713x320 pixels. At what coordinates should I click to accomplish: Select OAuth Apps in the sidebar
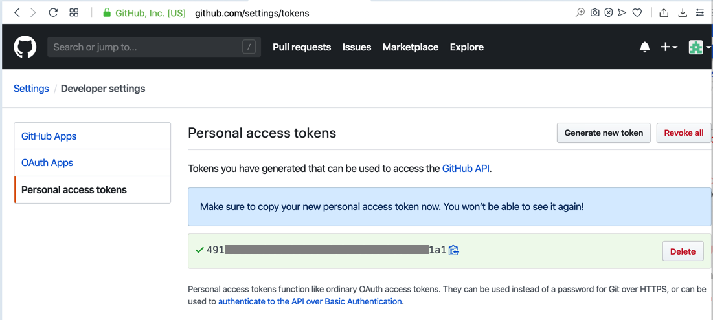tap(47, 163)
